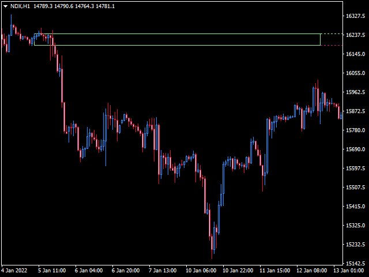The image size is (369, 277).
Task: Click the 6 Jan 04:00 time label
Action: pyautogui.click(x=89, y=271)
